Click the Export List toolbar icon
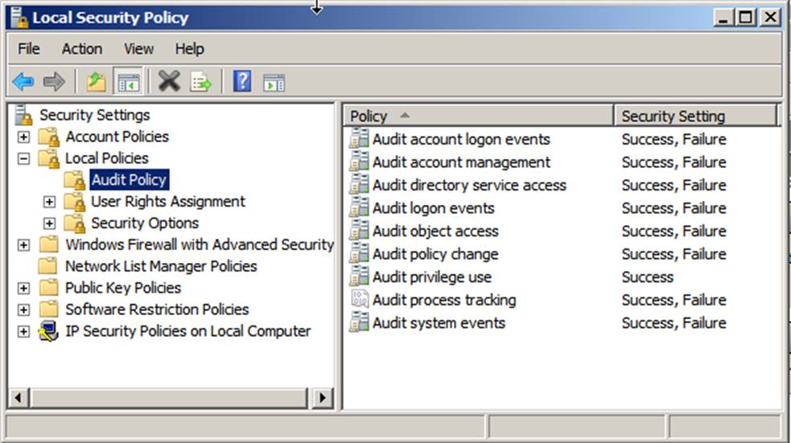The image size is (791, 443). pyautogui.click(x=200, y=81)
